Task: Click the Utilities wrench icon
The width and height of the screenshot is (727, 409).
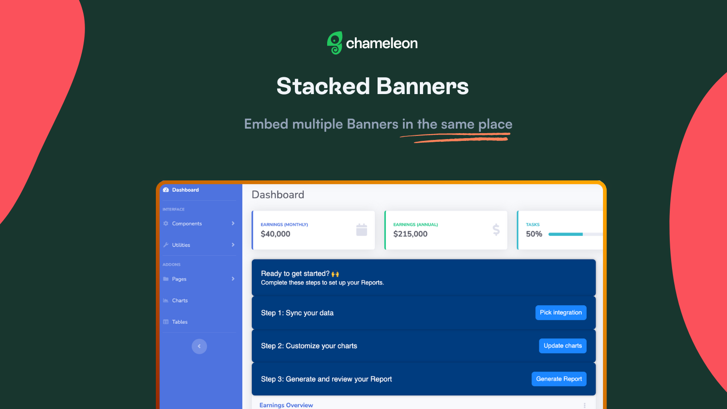Action: tap(166, 245)
